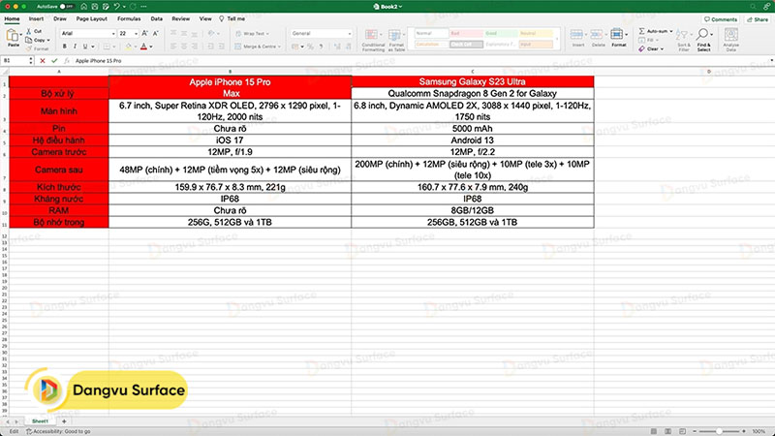Click the Analyse Data icon
The image size is (775, 436).
pos(730,39)
